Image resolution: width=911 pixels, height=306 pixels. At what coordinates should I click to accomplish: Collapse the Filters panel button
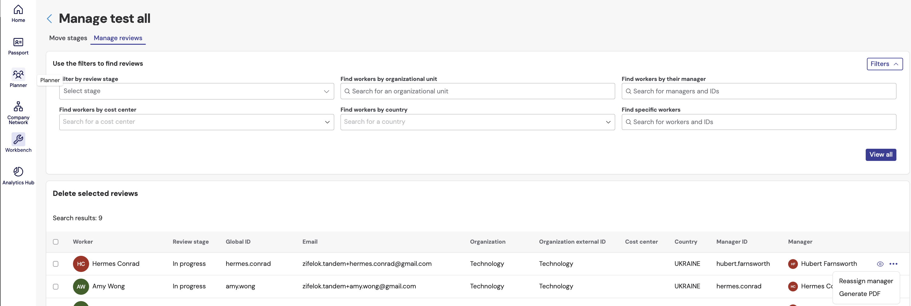[x=884, y=64]
